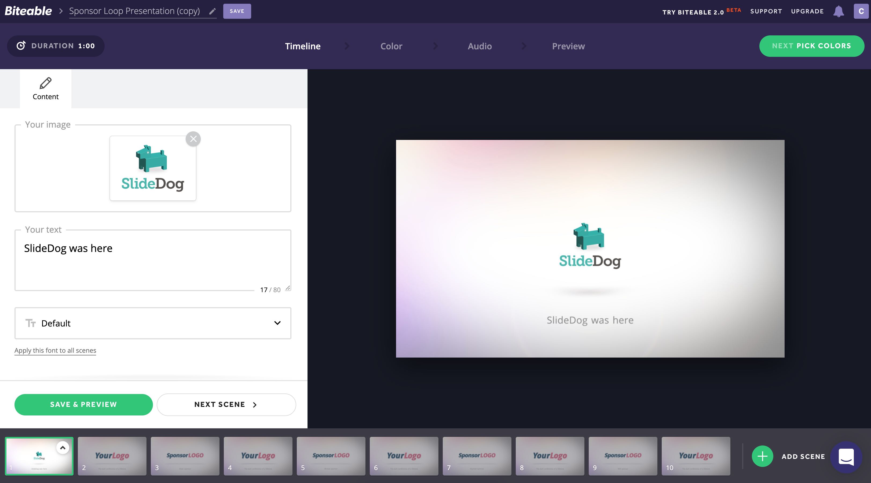Click the duration clock icon
Screen dimensions: 871x483
pos(21,46)
